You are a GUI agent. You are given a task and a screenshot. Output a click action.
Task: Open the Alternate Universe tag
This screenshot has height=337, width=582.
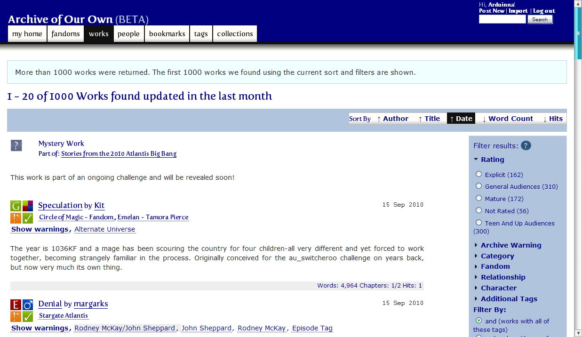[104, 229]
